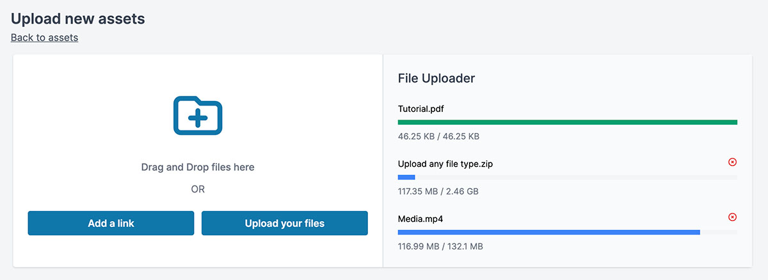Click the Upload your files button
Viewport: 768px width, 280px height.
pos(285,223)
